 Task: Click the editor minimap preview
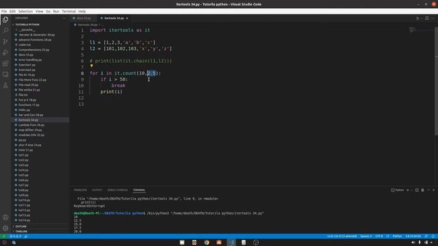pos(412,29)
